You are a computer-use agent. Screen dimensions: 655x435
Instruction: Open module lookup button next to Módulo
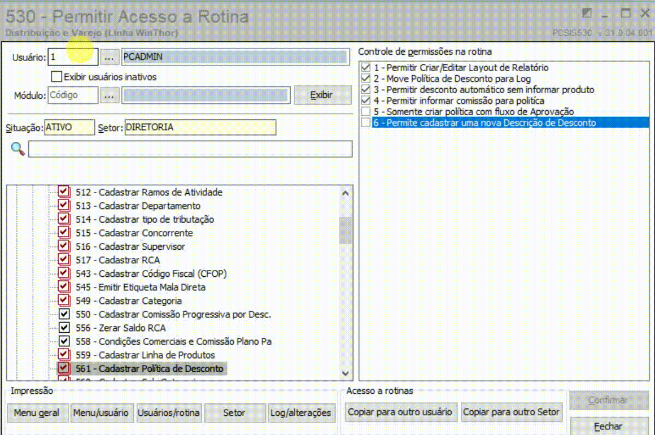click(109, 95)
